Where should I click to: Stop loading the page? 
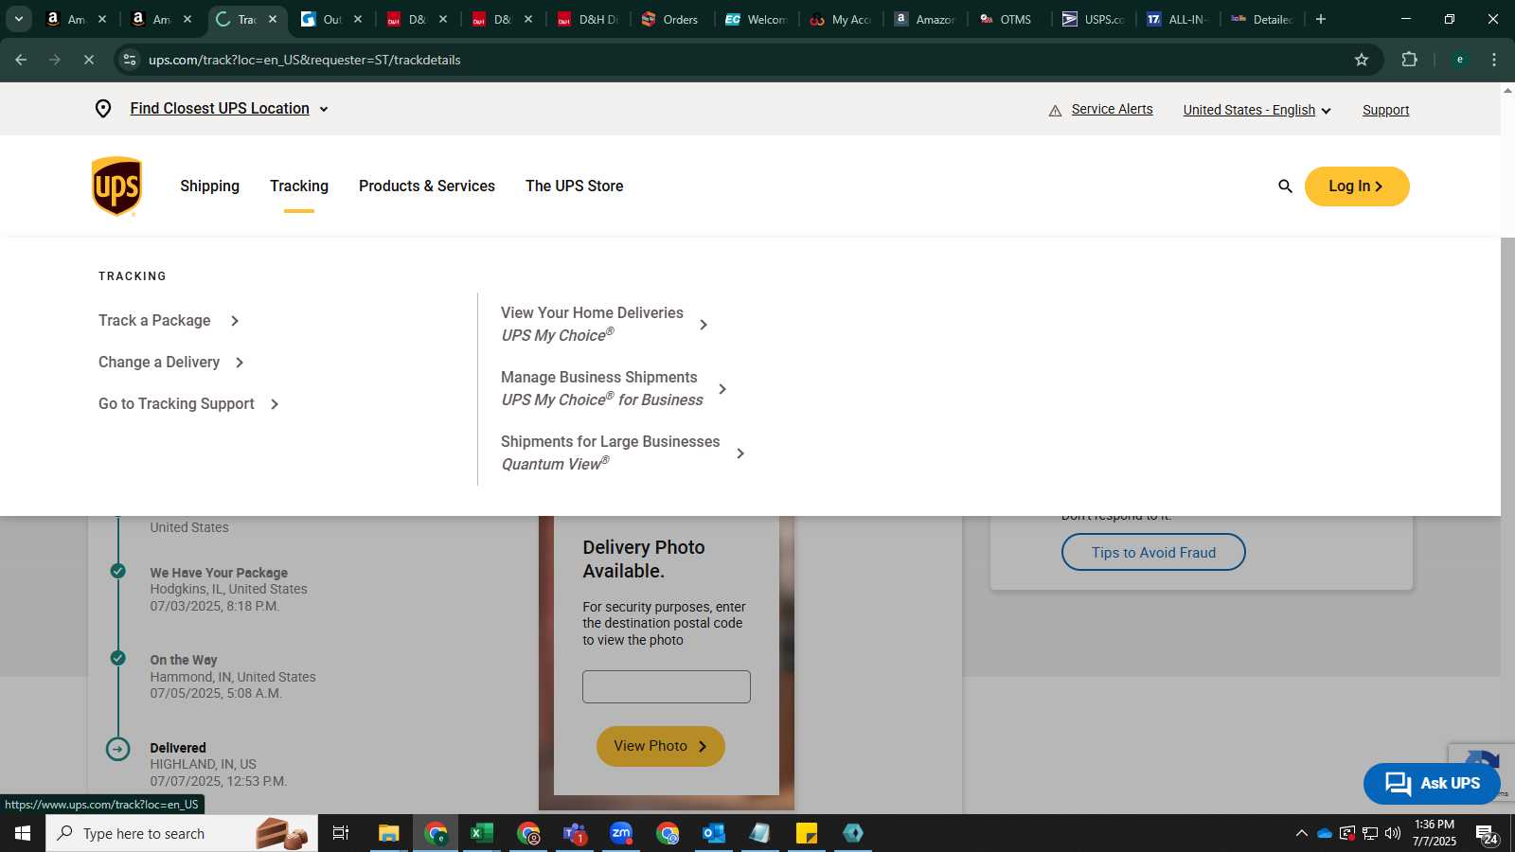(88, 60)
